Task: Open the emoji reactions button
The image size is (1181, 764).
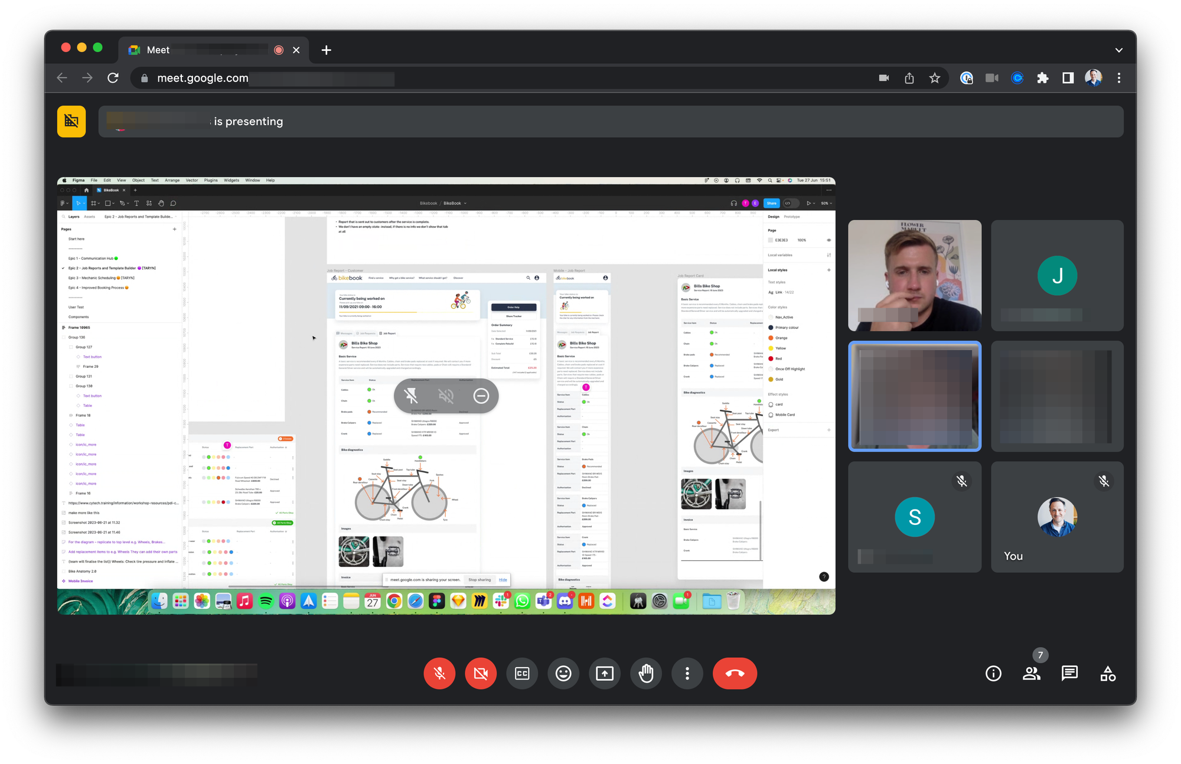Action: [563, 673]
